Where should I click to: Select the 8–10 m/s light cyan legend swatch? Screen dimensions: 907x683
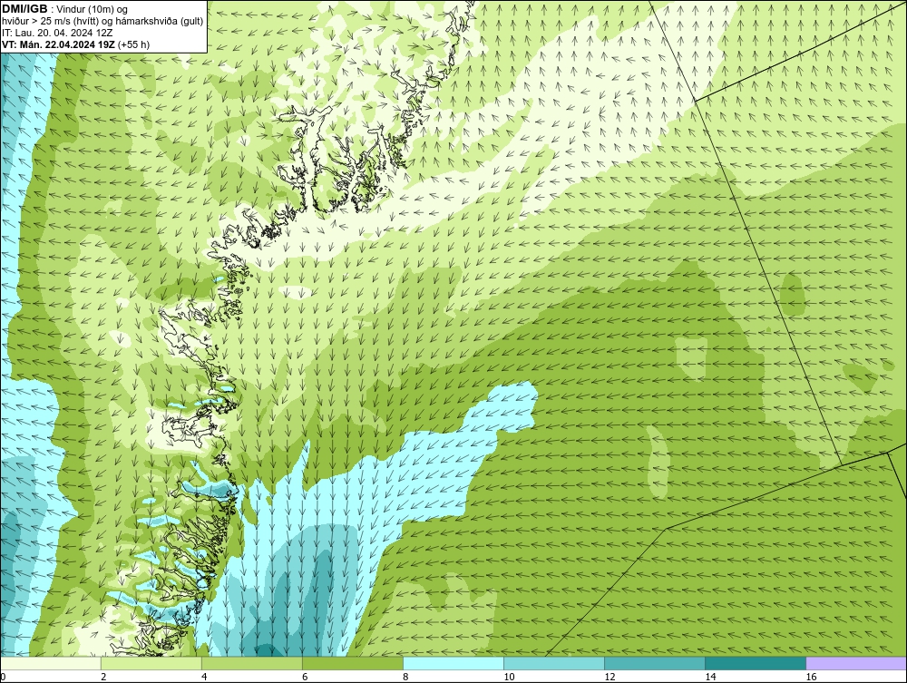pyautogui.click(x=453, y=663)
